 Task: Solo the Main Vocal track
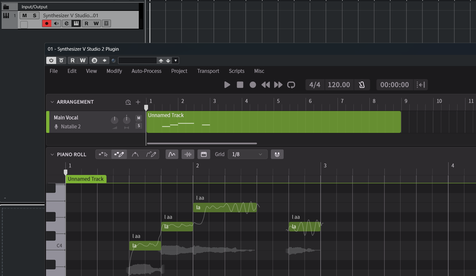(139, 126)
